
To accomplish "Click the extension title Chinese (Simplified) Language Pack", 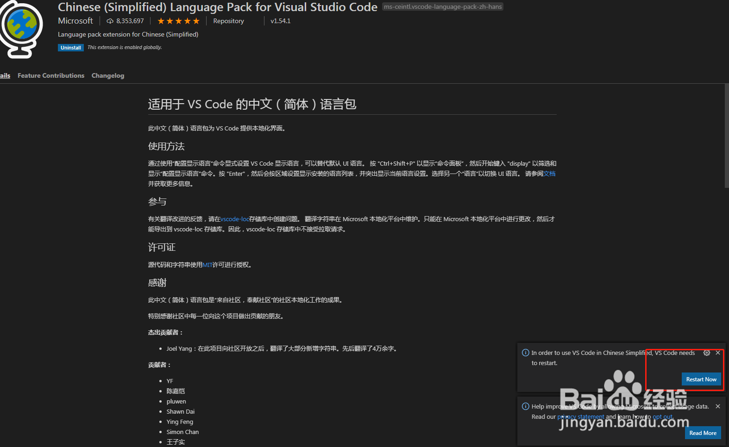I will (x=218, y=7).
